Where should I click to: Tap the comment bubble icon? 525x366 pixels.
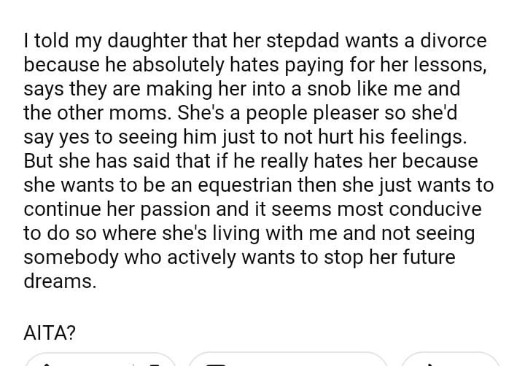217,362
